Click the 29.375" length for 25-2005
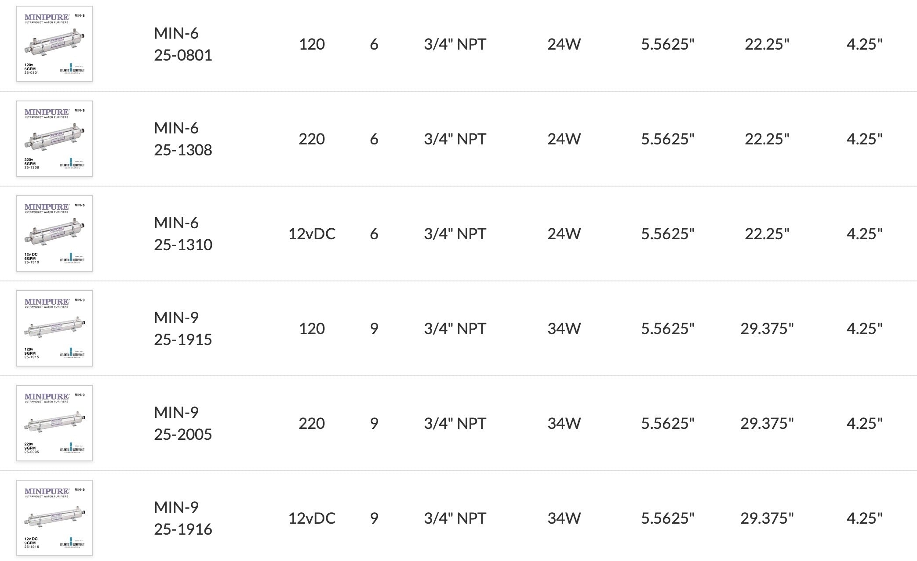Screen dimensions: 917x561 [x=767, y=423]
